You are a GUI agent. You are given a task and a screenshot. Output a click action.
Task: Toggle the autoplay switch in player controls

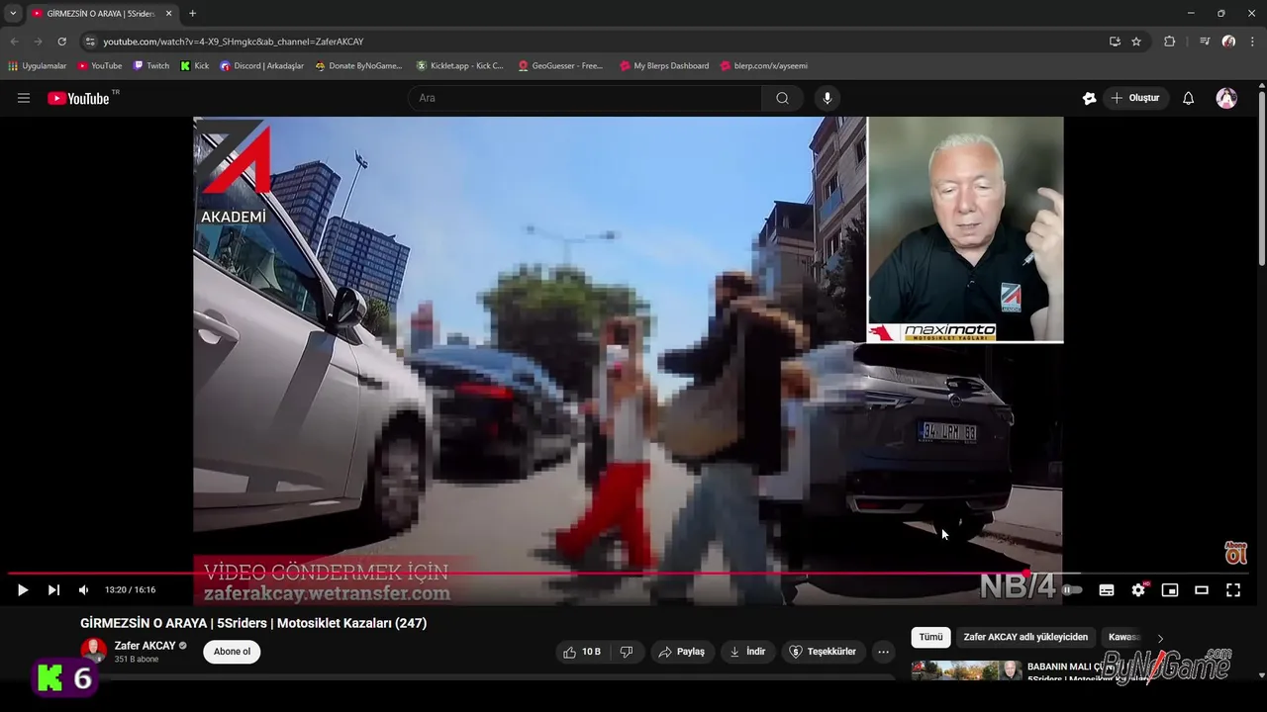pyautogui.click(x=1072, y=590)
